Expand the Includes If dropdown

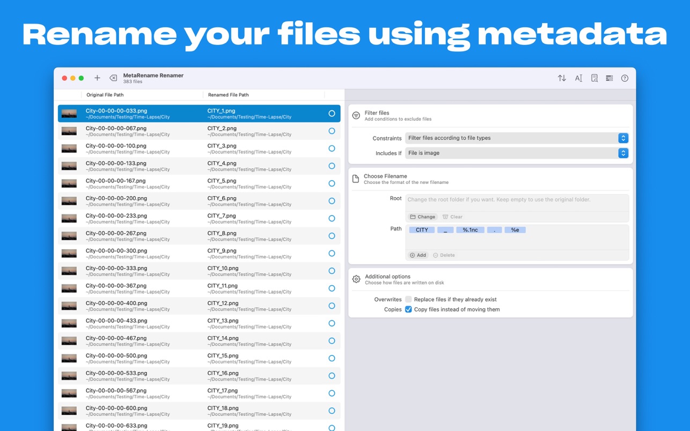pos(516,153)
